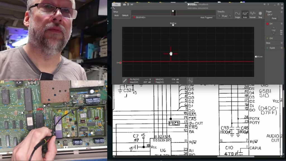Click the 250.00 MS/s sample rate readout
Viewport: 286px width, 161px height.
[x=140, y=17]
